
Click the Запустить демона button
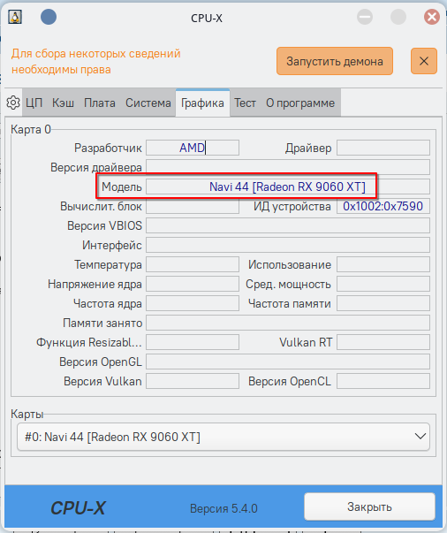[335, 61]
